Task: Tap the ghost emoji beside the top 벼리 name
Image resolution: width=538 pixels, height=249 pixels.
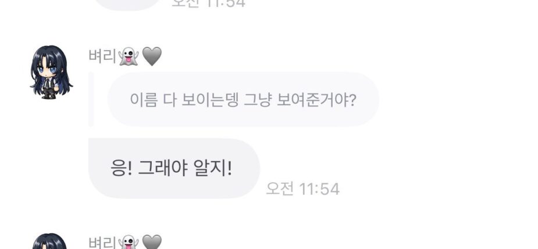Action: click(x=129, y=56)
